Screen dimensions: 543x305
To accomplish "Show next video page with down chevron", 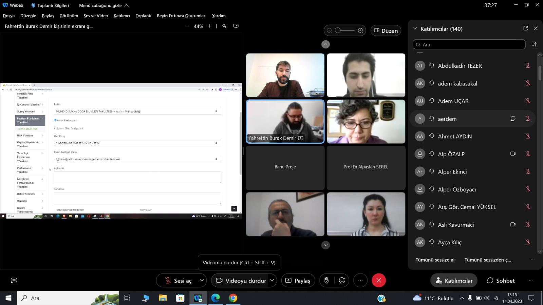I will pos(325,245).
